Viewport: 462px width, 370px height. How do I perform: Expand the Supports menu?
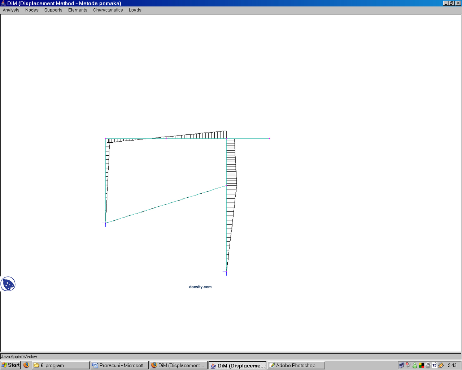point(53,10)
